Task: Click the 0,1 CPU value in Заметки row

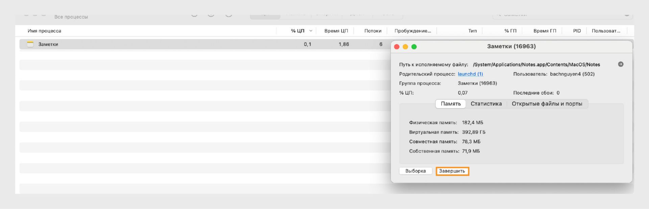Action: click(x=307, y=44)
